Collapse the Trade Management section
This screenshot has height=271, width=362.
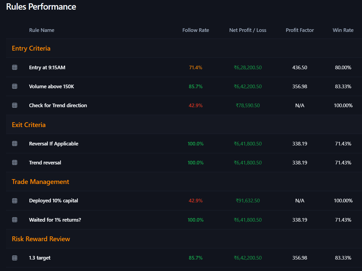click(40, 182)
